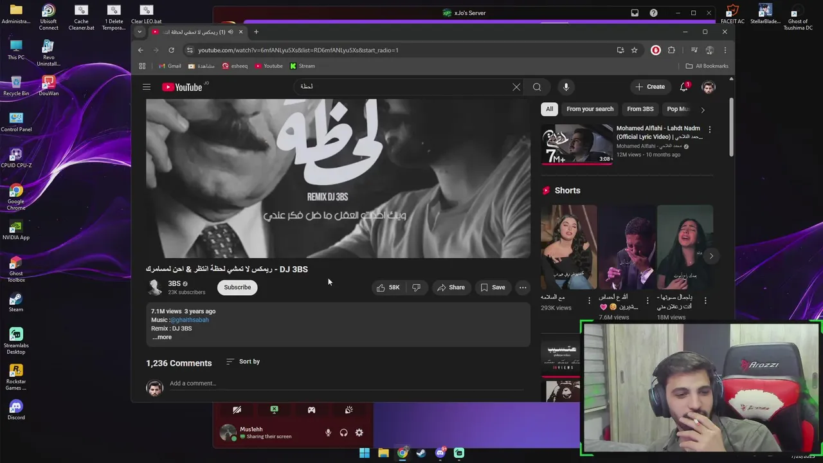
Task: Open the All Bookmarks folder
Action: click(707, 66)
